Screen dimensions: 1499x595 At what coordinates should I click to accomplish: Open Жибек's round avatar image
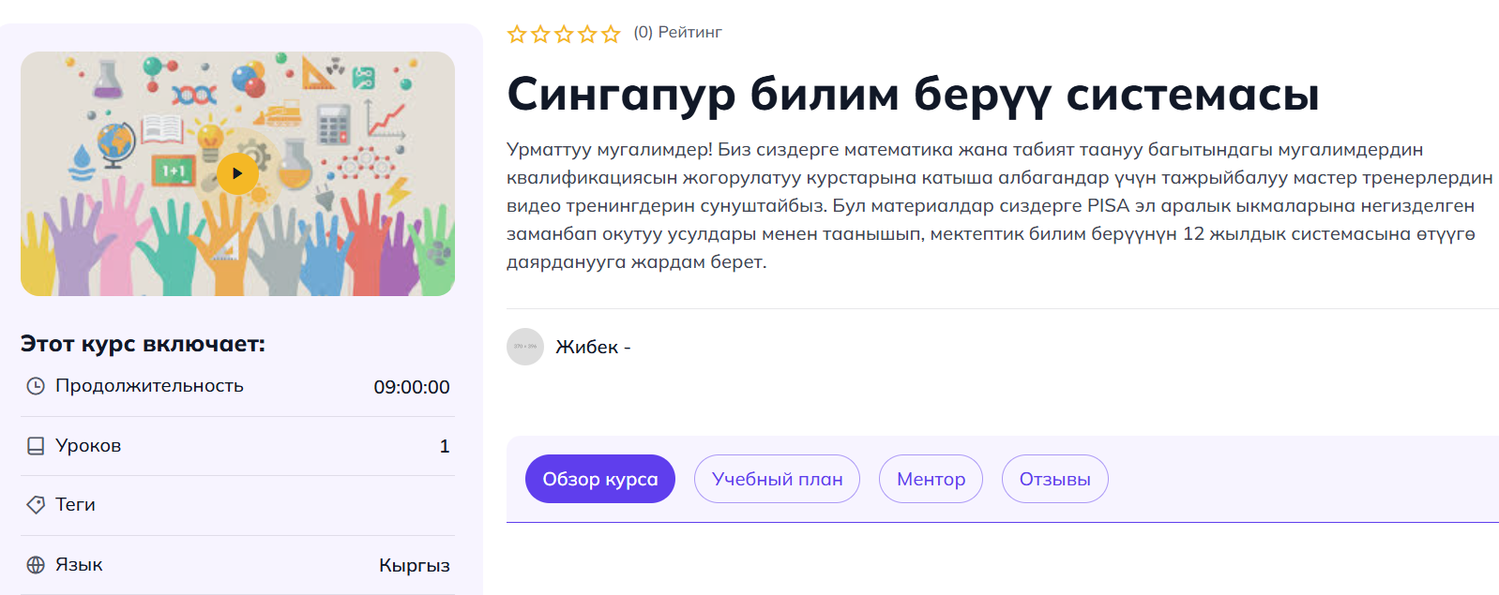[525, 347]
